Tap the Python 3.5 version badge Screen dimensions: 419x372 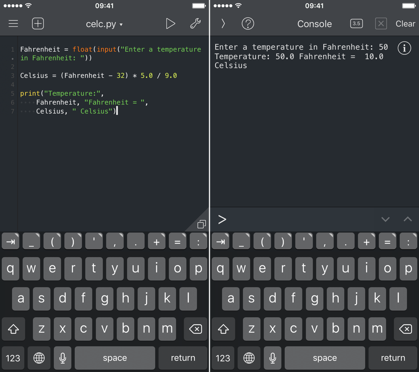coord(356,23)
